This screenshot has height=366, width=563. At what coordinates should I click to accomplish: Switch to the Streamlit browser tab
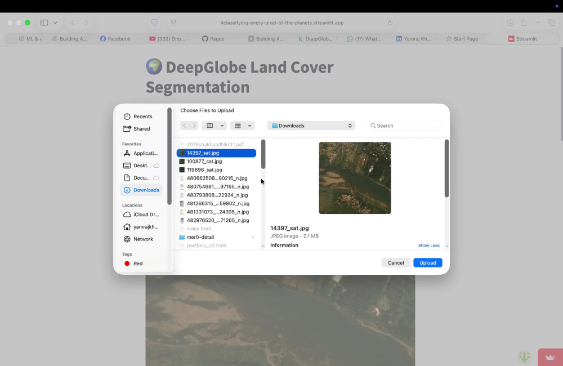522,39
